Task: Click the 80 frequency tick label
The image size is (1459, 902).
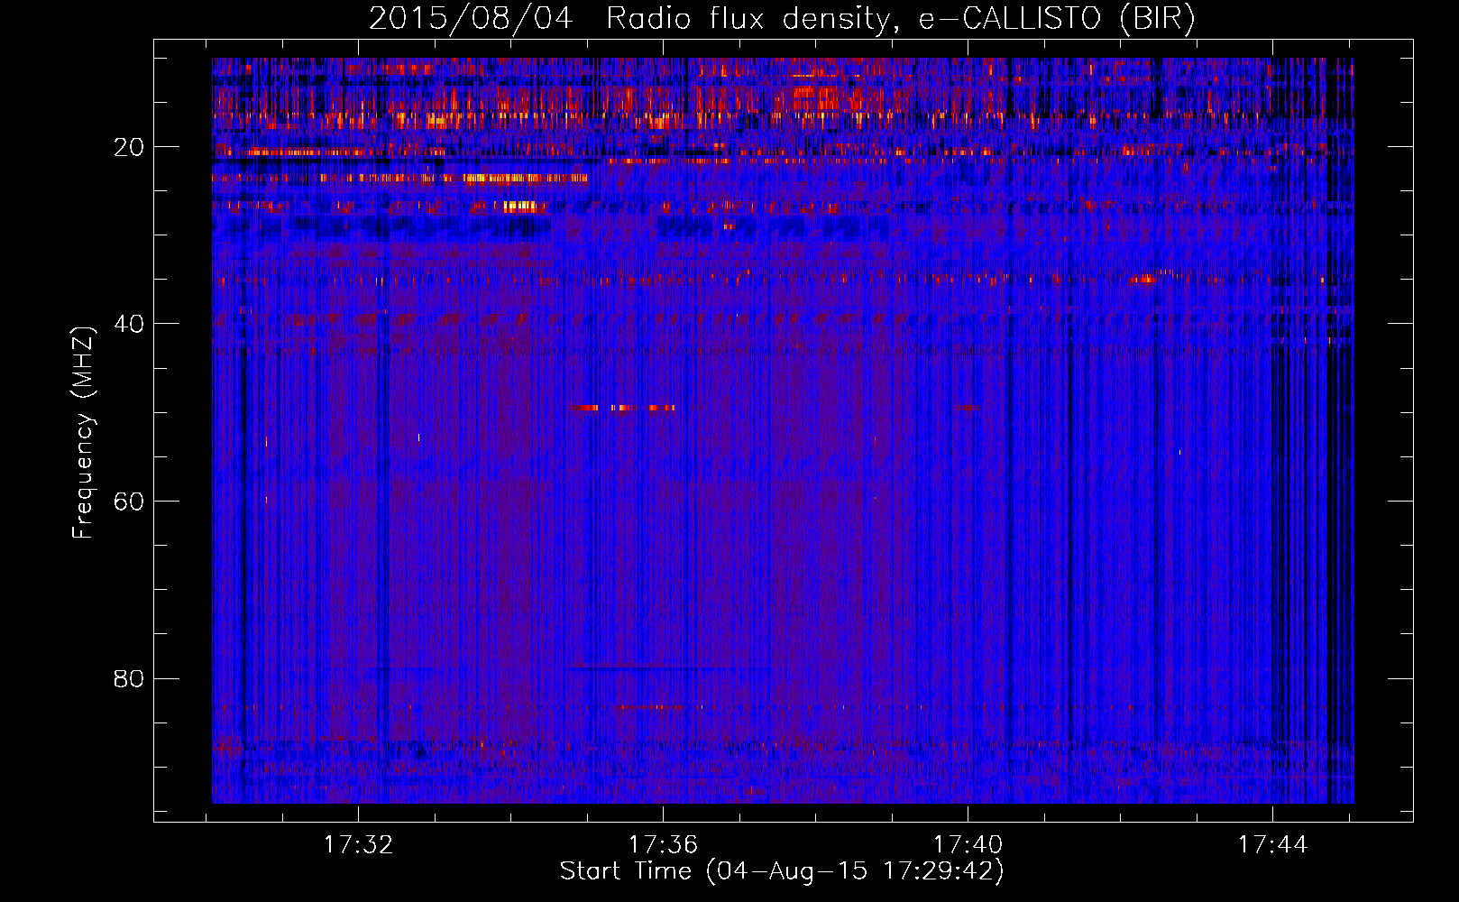Action: (130, 678)
